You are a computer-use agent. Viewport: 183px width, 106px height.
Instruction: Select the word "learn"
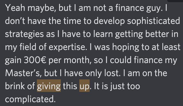point(103,34)
